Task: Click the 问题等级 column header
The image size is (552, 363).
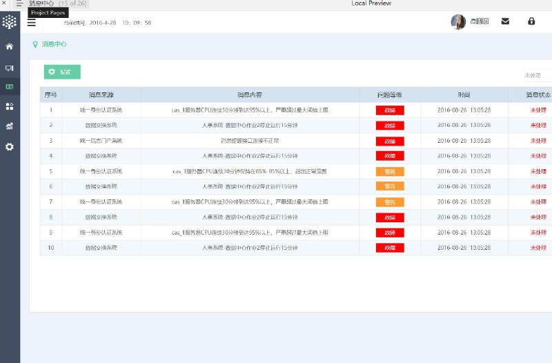Action: tap(390, 95)
